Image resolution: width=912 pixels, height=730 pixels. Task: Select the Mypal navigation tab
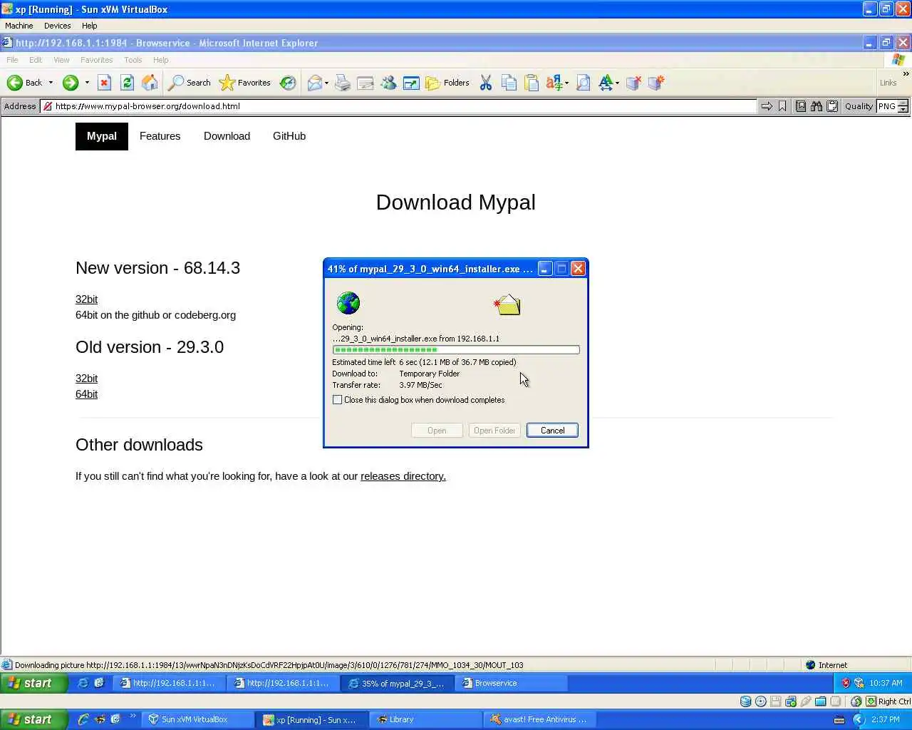[102, 136]
